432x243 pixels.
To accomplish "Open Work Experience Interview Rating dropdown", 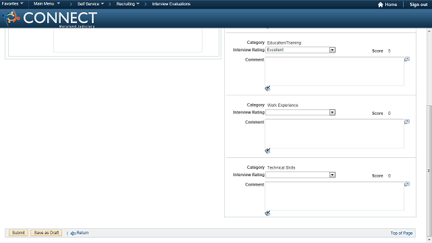I will pyautogui.click(x=300, y=113).
